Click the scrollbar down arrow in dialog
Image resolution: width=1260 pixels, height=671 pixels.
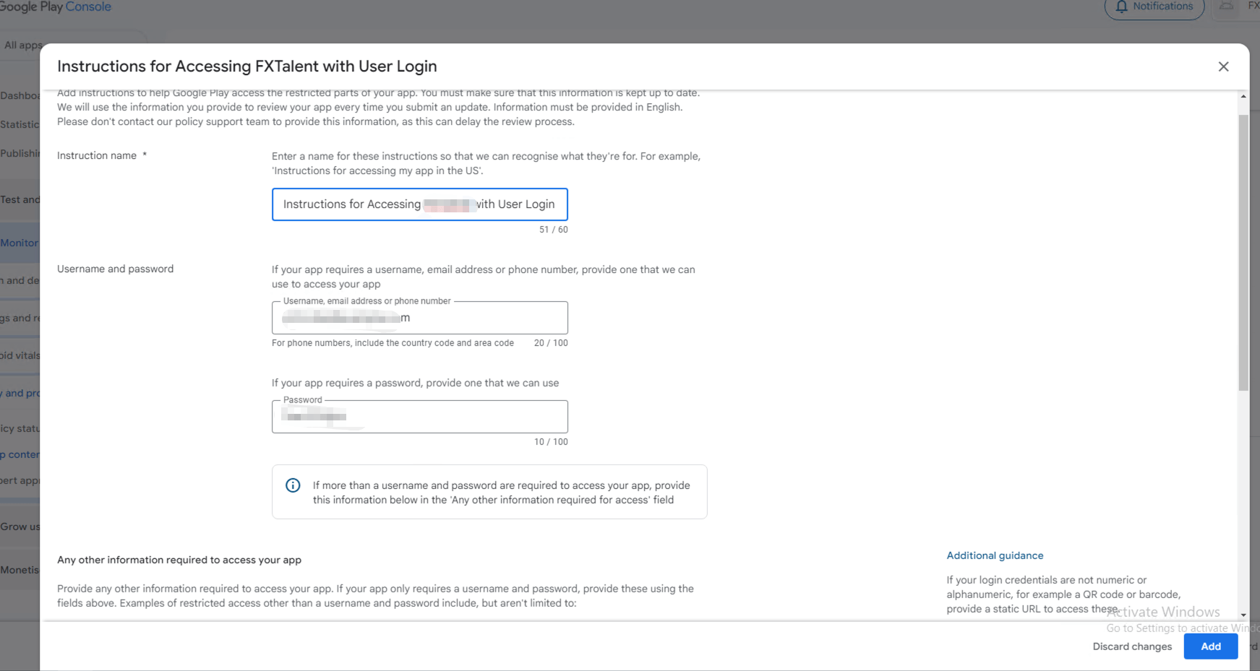point(1243,615)
